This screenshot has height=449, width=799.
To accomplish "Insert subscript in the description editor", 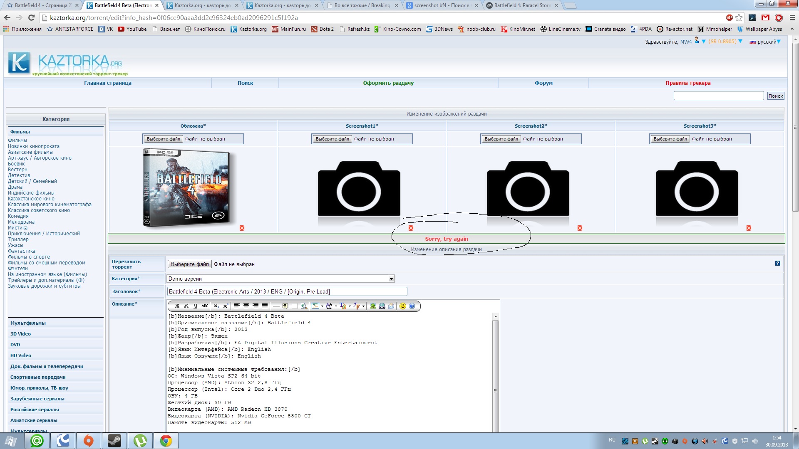I will 216,306.
